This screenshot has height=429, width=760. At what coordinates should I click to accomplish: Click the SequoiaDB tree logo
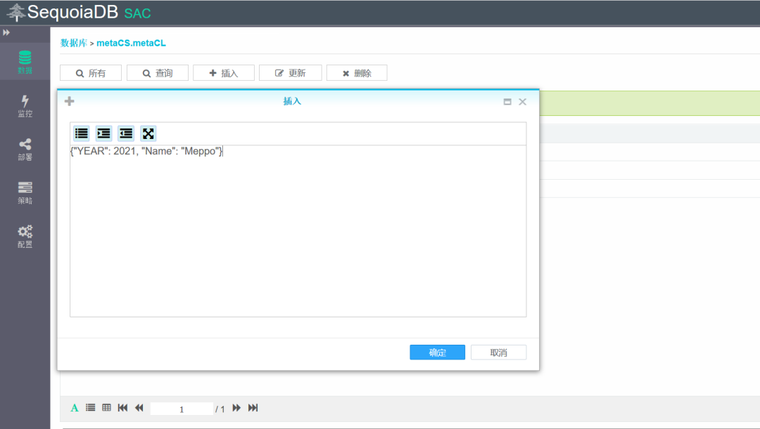[16, 12]
